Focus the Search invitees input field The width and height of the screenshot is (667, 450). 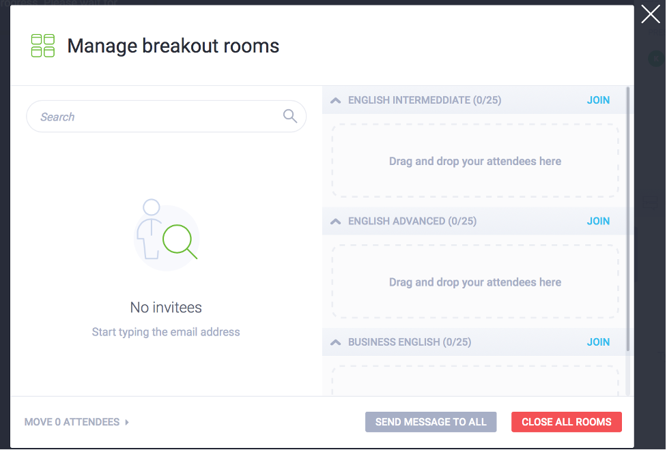(167, 117)
